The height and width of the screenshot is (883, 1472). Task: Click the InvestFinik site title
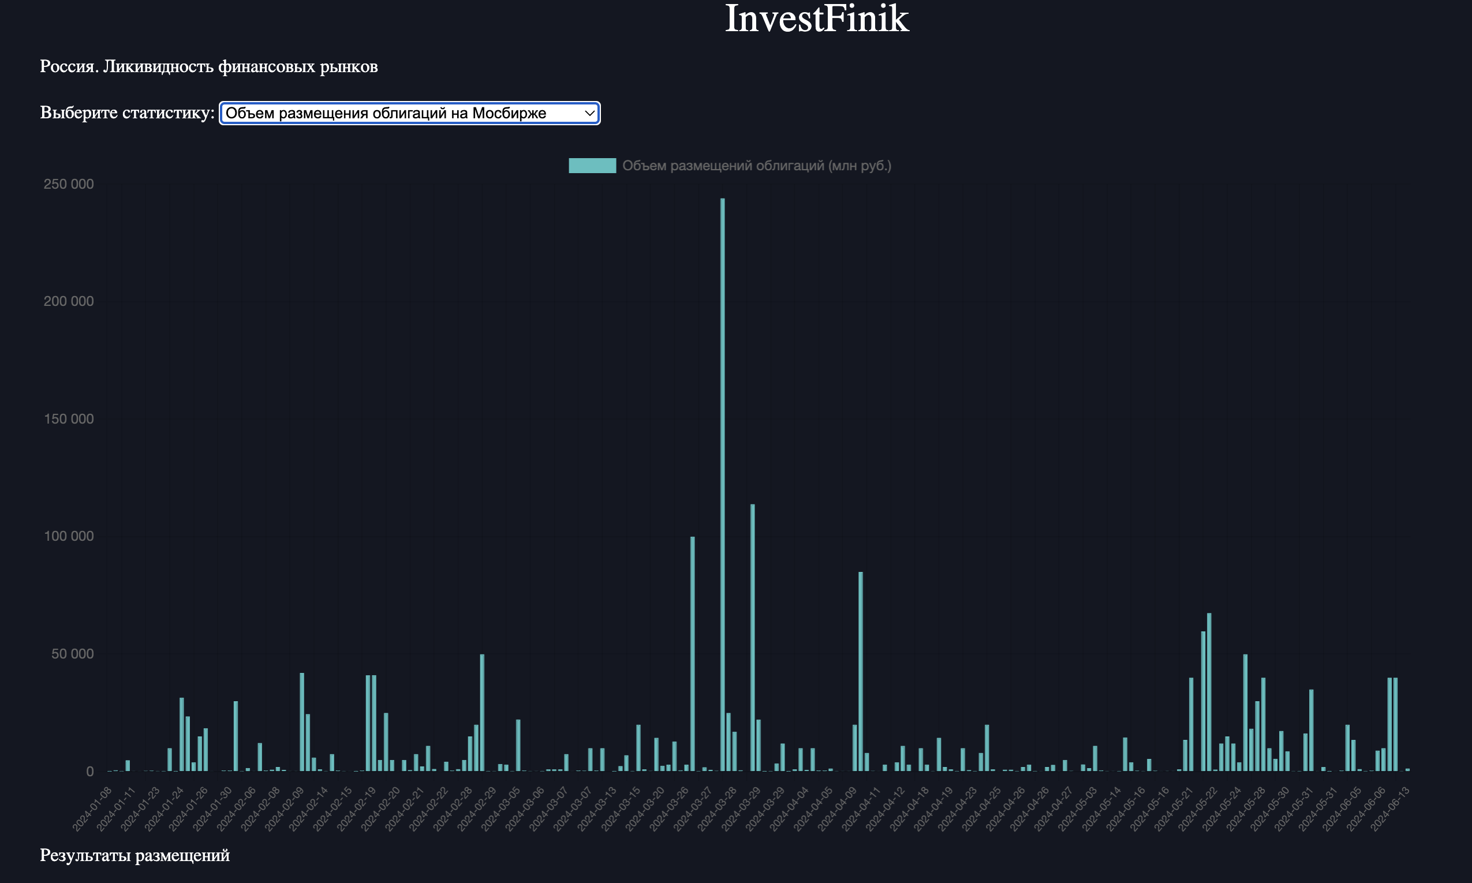point(816,19)
